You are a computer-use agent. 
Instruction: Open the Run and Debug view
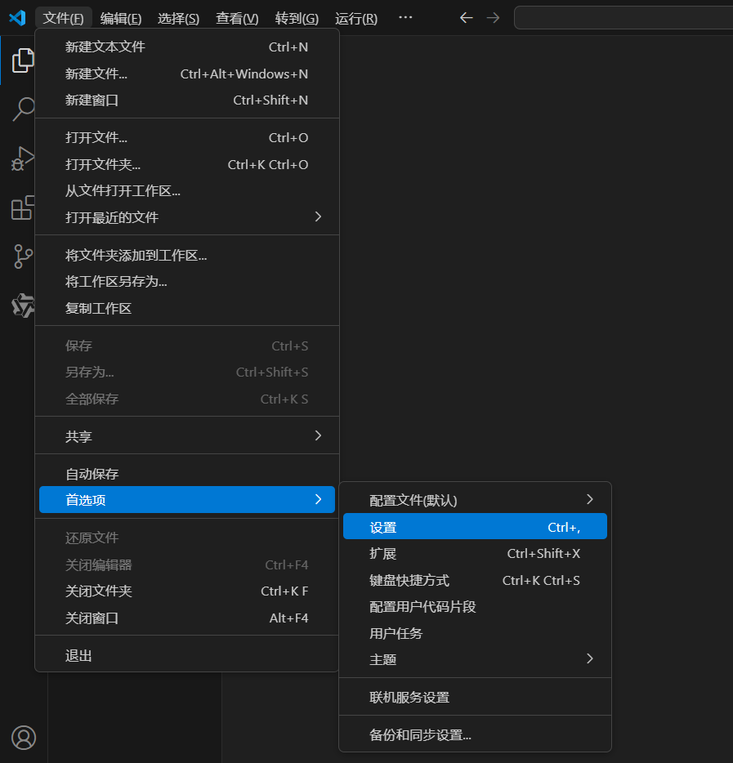(23, 158)
